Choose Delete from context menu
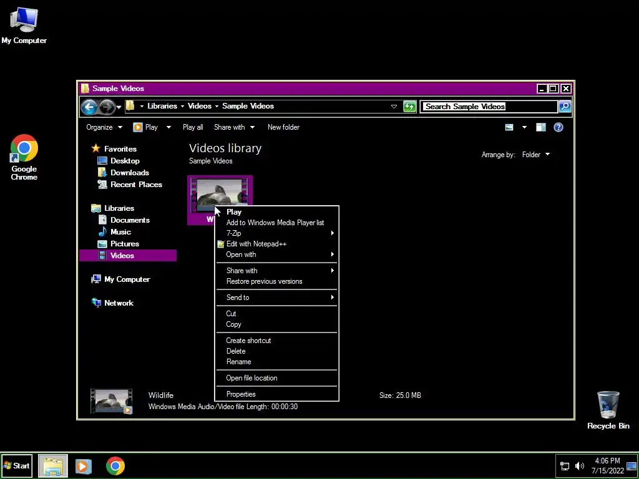Viewport: 639px width, 479px height. [x=276, y=351]
